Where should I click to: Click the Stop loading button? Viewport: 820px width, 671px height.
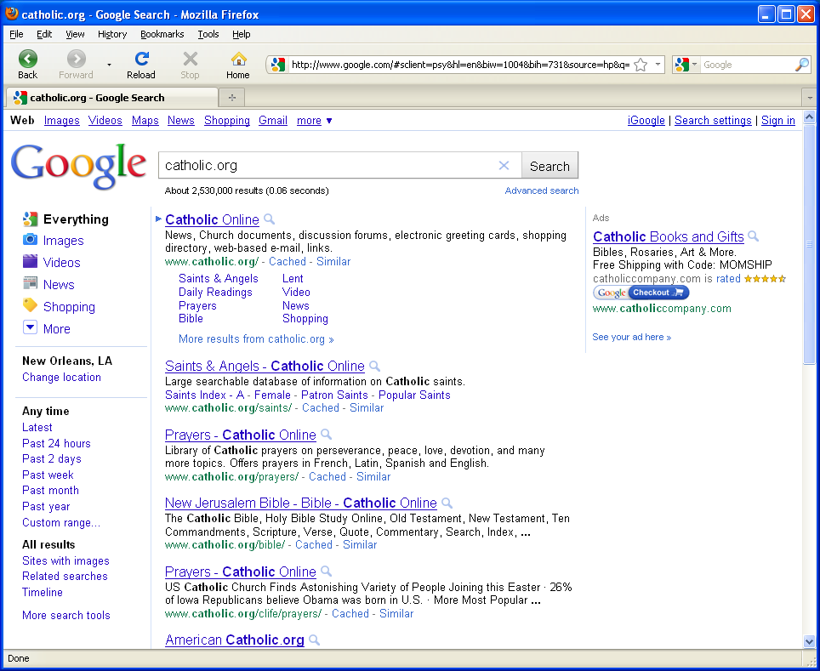pos(190,65)
